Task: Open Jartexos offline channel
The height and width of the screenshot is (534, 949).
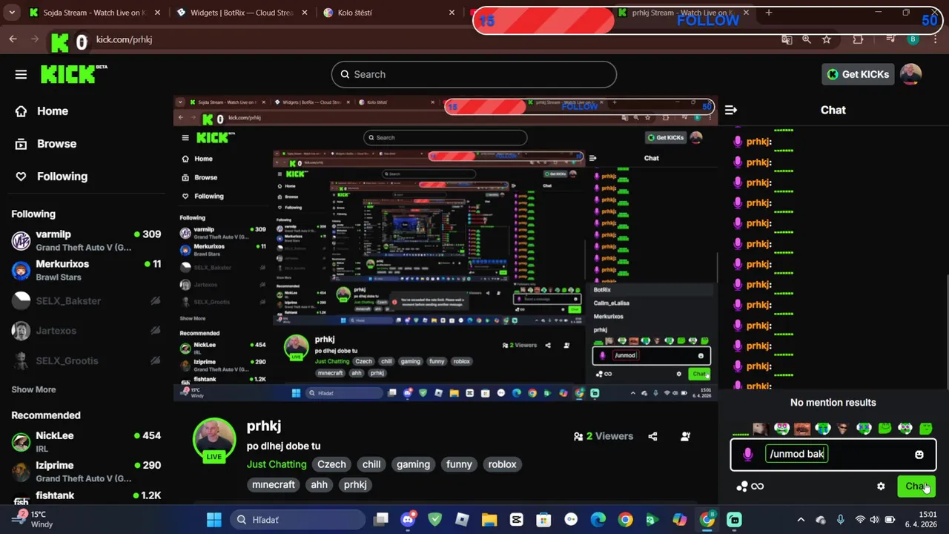Action: pyautogui.click(x=85, y=331)
